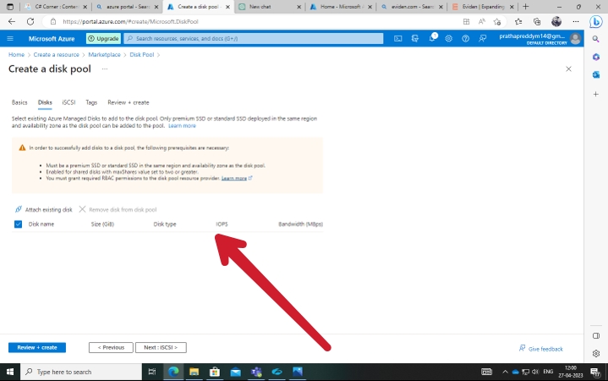This screenshot has width=608, height=381.
Task: Open the notifications bell icon
Action: coord(432,38)
